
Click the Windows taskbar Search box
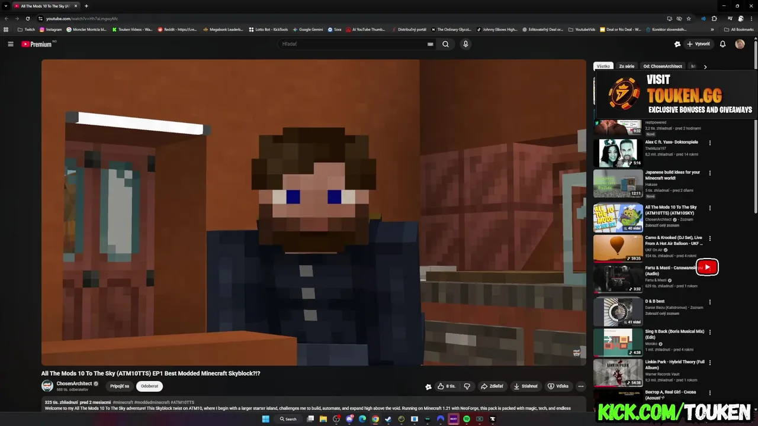click(288, 419)
